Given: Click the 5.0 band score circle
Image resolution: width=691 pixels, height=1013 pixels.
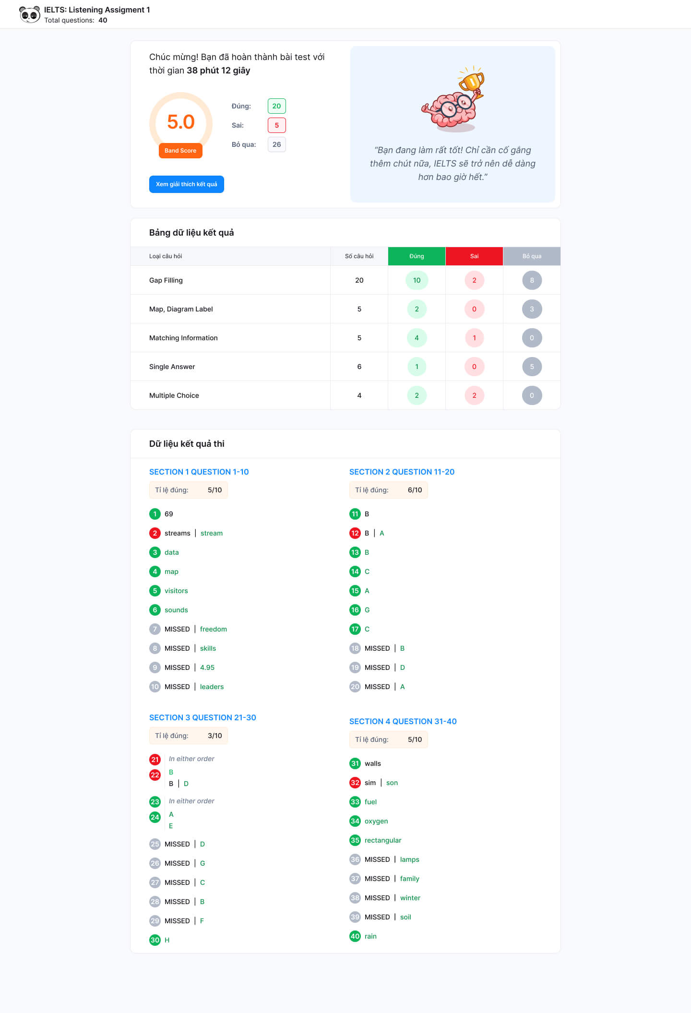Looking at the screenshot, I should (x=180, y=122).
